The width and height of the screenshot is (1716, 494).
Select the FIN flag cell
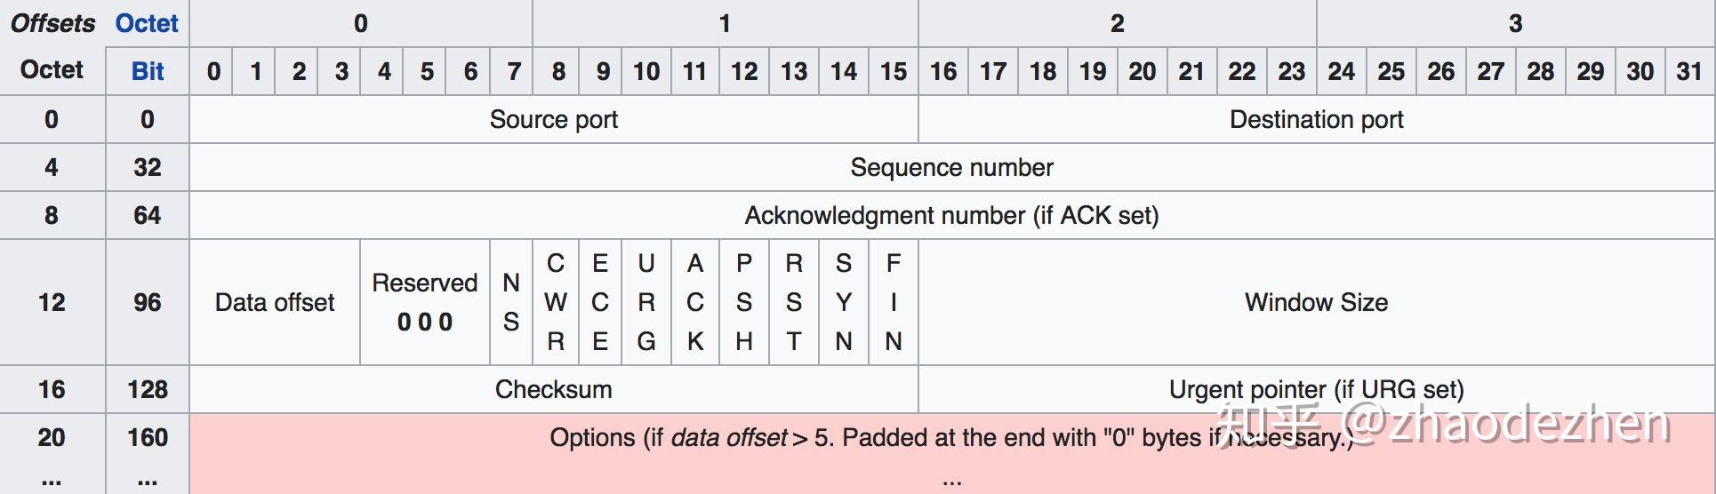click(894, 303)
